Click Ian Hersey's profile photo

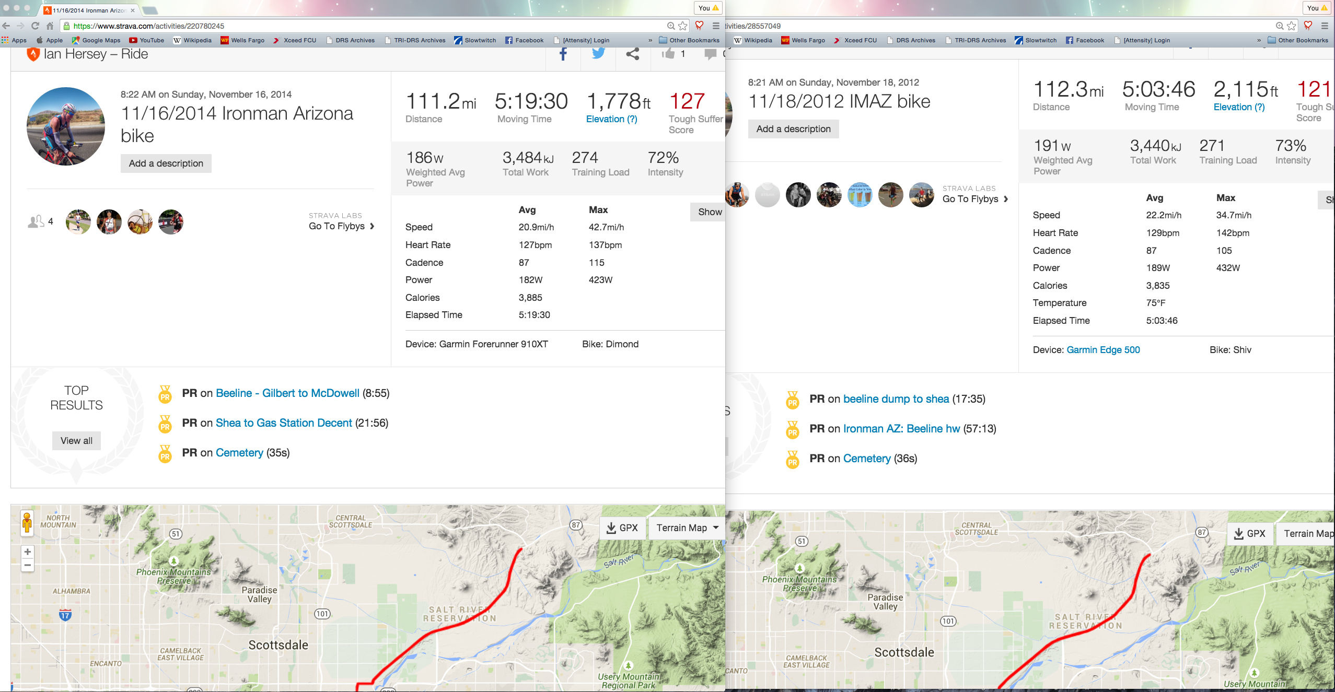(66, 126)
